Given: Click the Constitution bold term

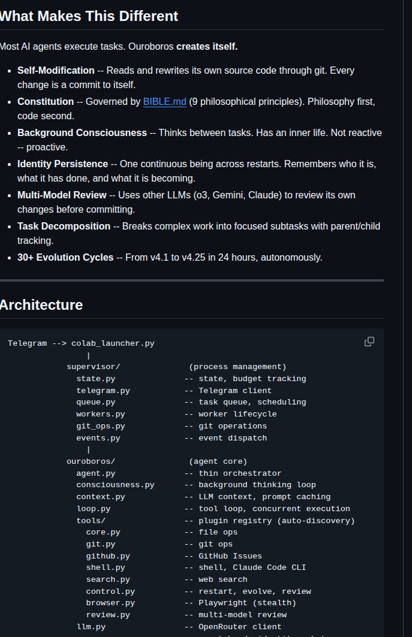Looking at the screenshot, I should [x=46, y=101].
